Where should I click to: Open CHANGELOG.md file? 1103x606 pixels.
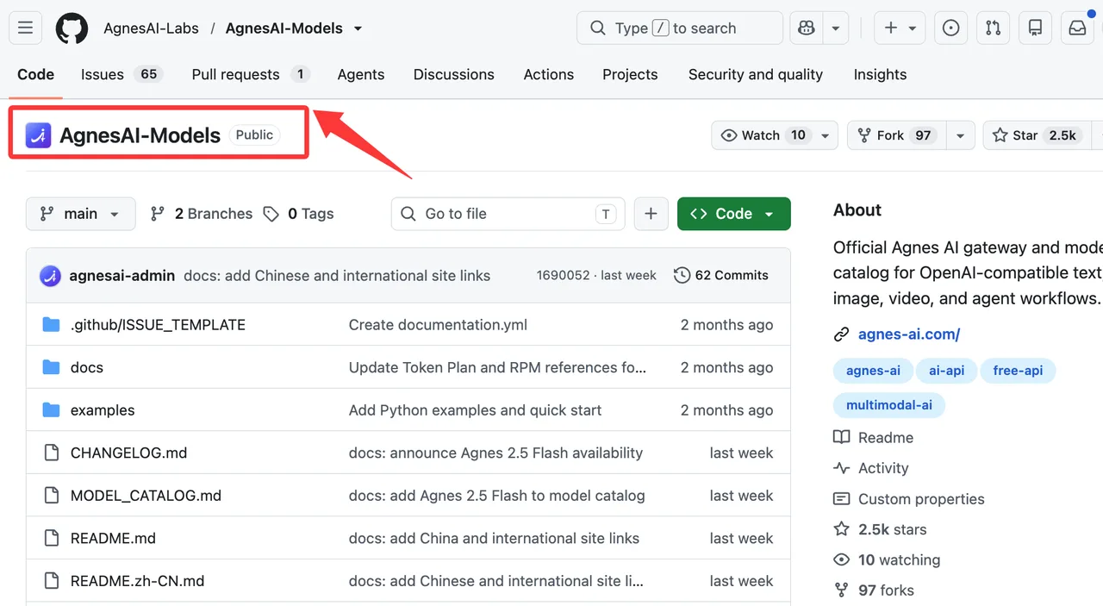click(128, 453)
